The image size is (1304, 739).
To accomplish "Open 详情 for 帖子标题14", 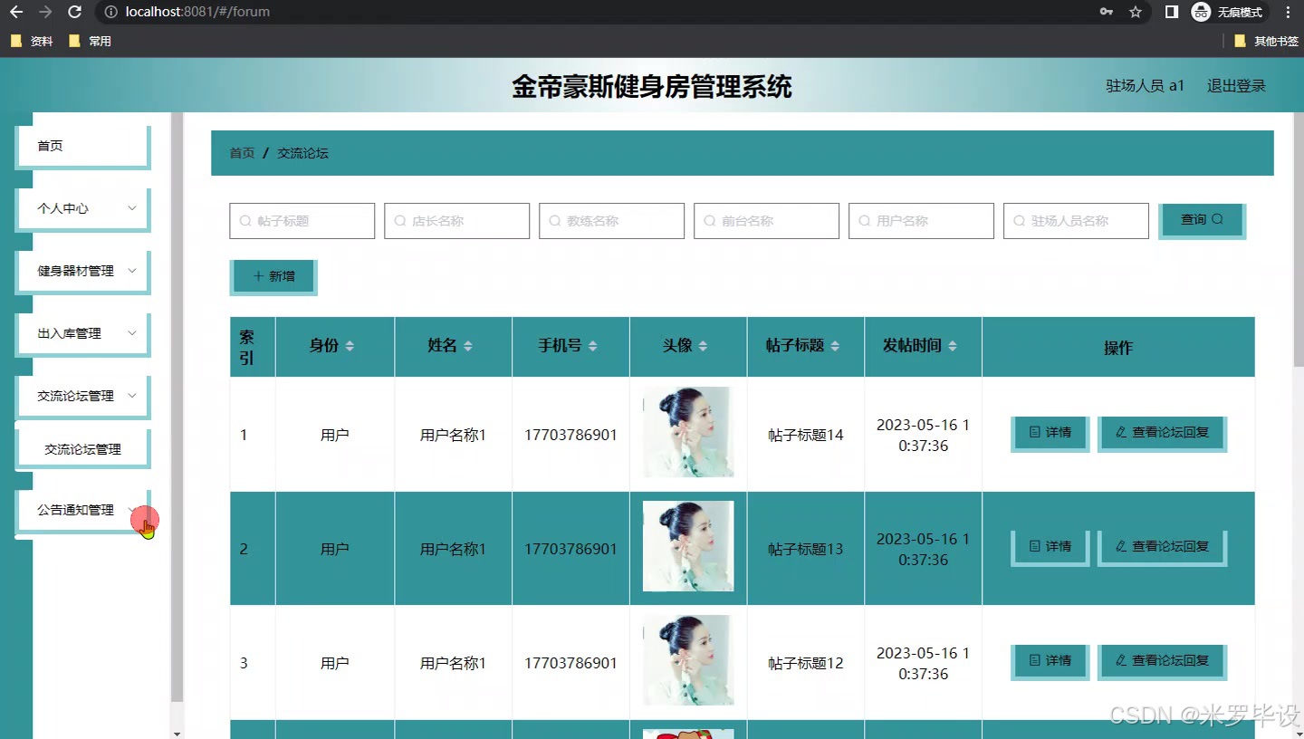I will tap(1050, 433).
